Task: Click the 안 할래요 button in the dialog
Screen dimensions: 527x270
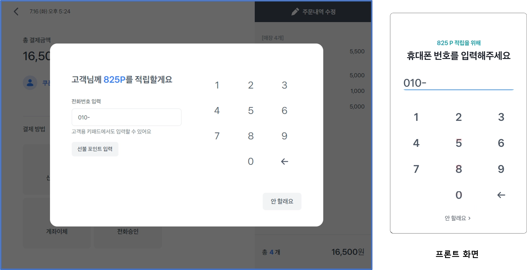Action: click(x=282, y=201)
